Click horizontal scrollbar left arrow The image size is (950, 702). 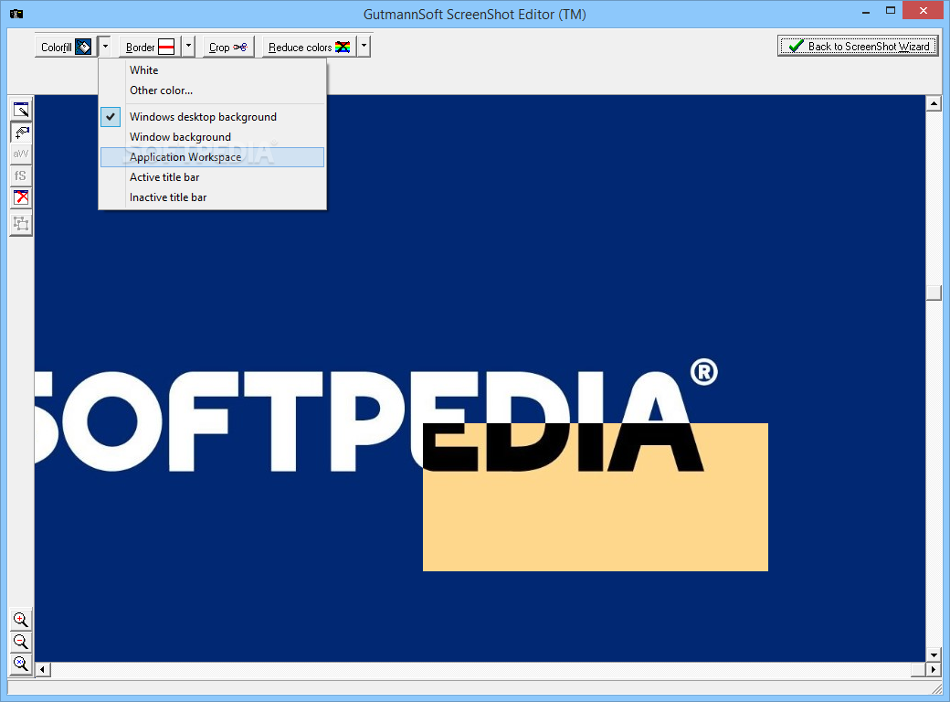point(42,670)
